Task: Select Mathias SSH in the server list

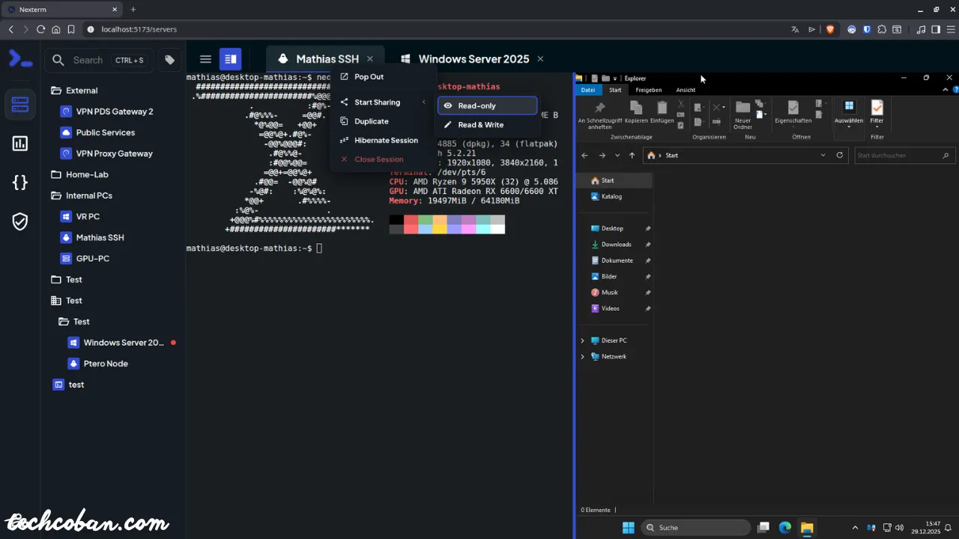Action: pos(92,237)
